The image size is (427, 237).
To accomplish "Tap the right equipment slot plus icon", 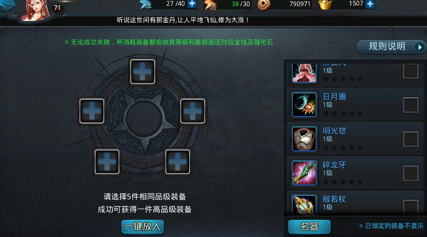I will point(192,111).
